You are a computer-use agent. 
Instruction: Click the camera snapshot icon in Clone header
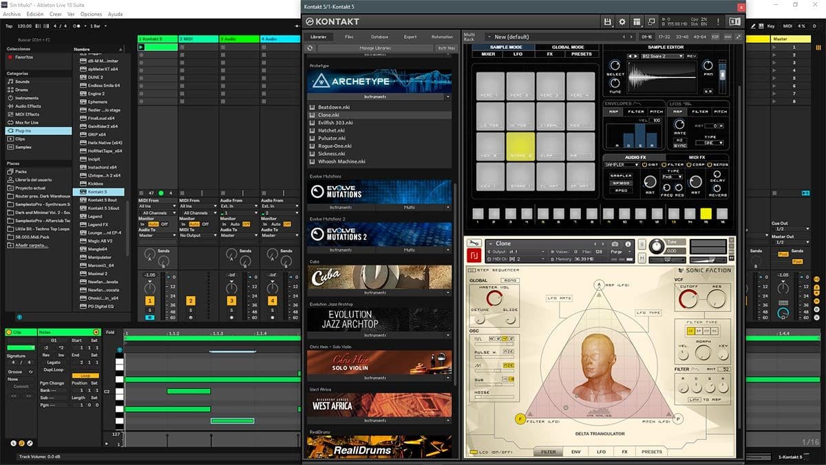tap(615, 244)
